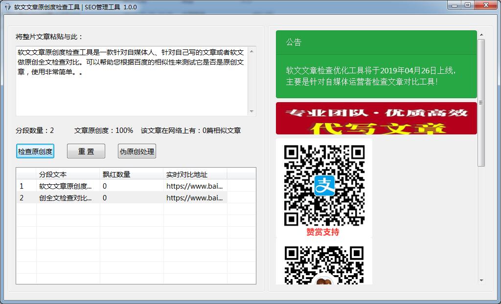The height and width of the screenshot is (304, 501).
Task: Maximize the window
Action: pyautogui.click(x=467, y=5)
